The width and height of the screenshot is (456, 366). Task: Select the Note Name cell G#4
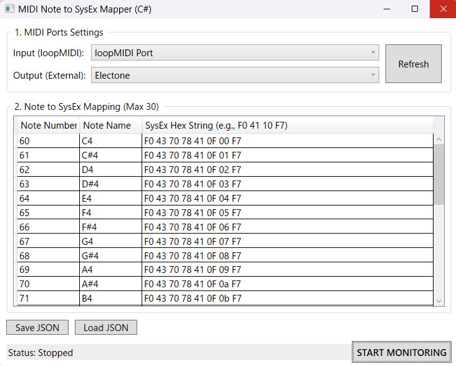111,255
